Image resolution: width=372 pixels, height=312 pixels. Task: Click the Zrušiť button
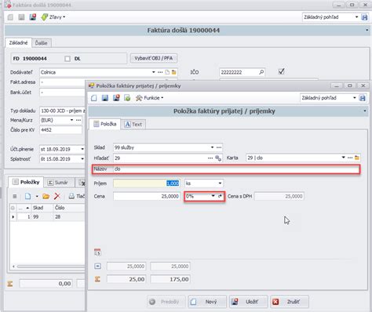290,302
